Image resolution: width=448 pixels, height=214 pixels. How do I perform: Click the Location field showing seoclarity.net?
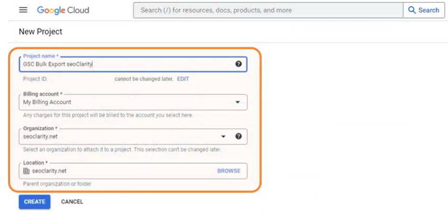[x=120, y=171]
